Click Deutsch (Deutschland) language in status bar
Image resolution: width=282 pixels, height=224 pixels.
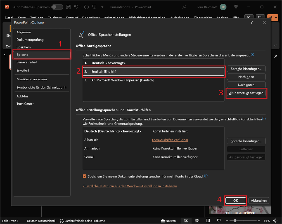41,221
